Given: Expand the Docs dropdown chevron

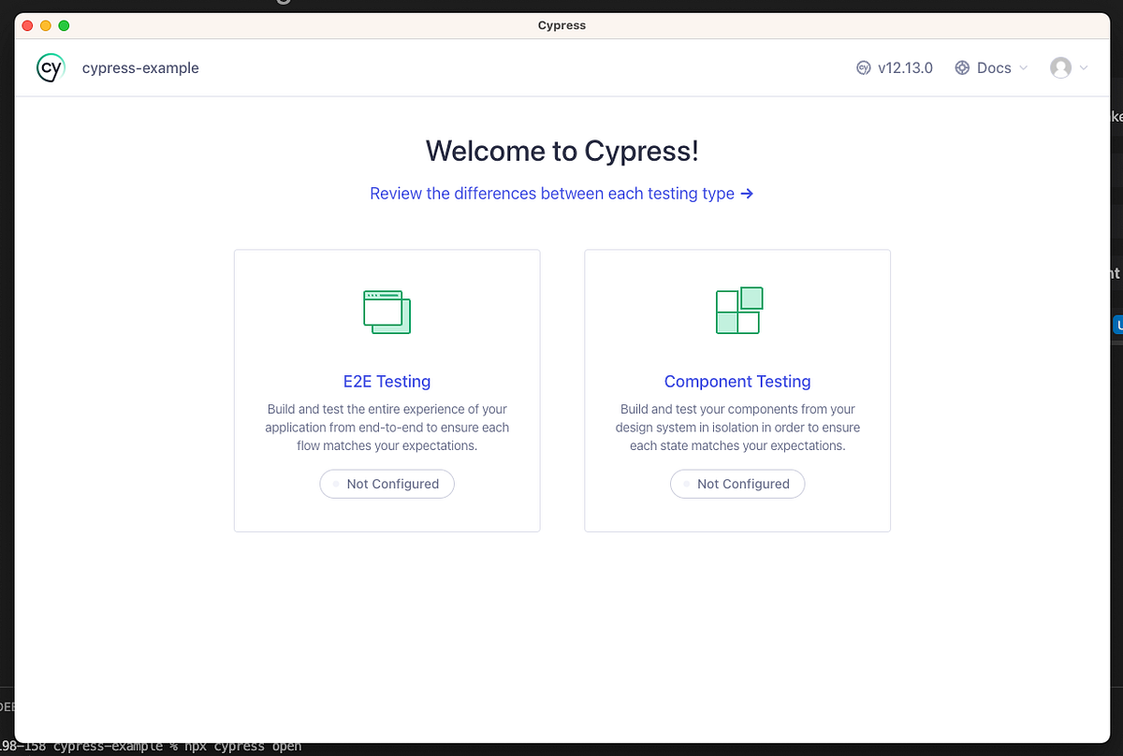Looking at the screenshot, I should [1026, 67].
